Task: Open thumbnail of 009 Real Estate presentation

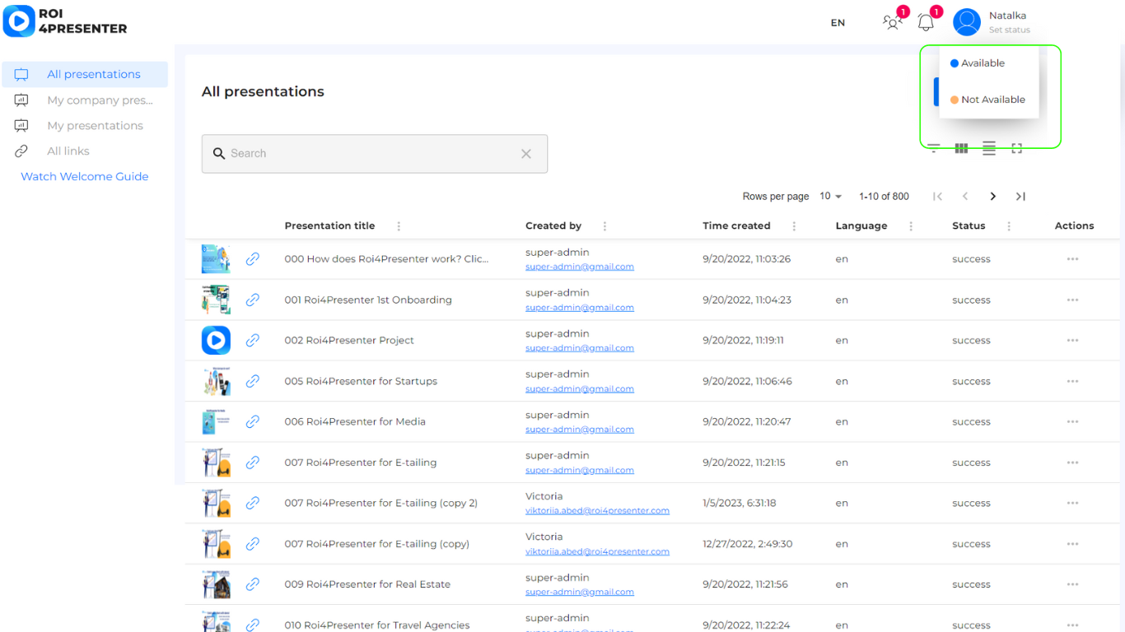Action: pyautogui.click(x=216, y=584)
